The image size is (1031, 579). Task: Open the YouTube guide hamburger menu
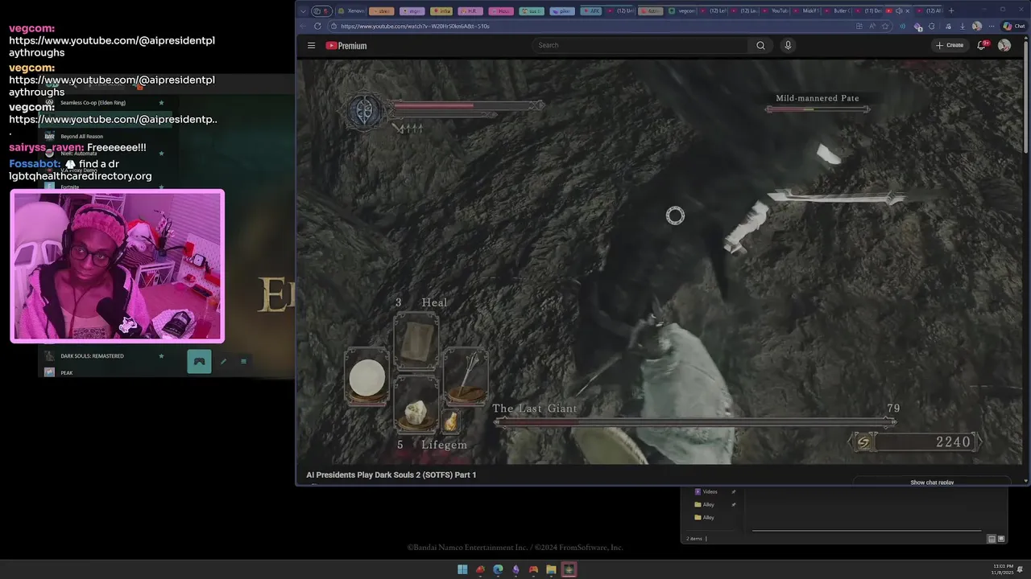311,46
